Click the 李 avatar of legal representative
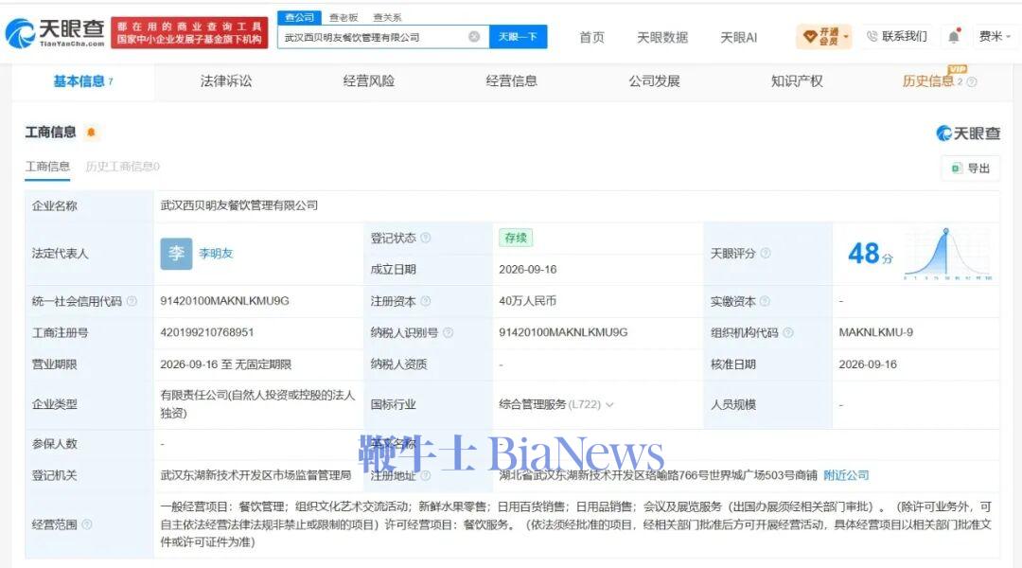1022x568 pixels. coord(176,254)
